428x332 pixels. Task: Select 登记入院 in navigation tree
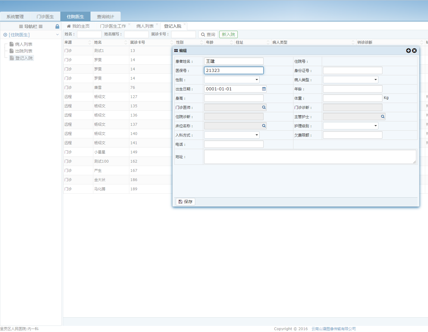click(x=24, y=58)
